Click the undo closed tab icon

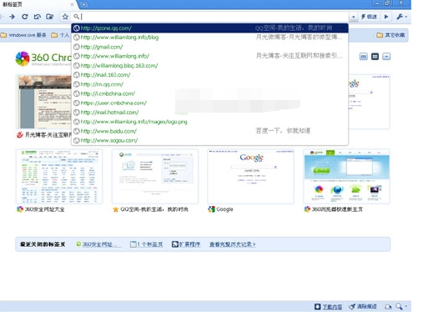point(38,17)
